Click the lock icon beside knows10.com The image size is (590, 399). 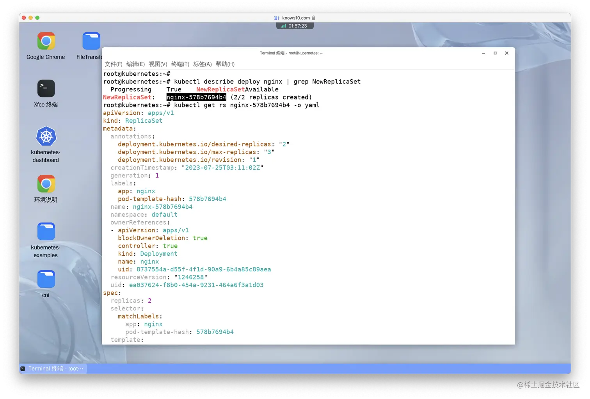click(x=314, y=18)
